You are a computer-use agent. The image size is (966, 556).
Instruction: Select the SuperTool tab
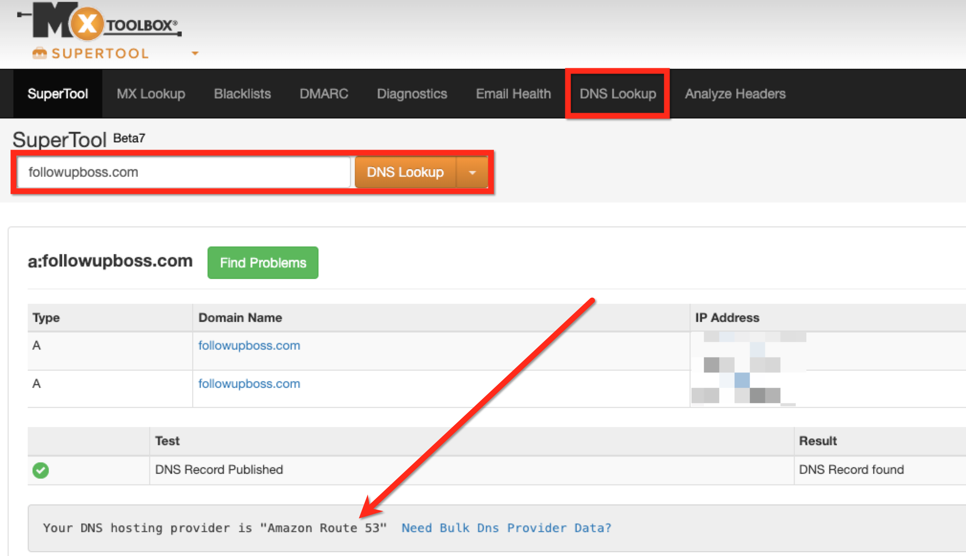58,94
